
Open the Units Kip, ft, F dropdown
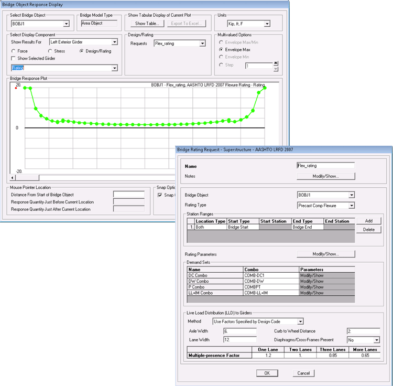[267, 24]
